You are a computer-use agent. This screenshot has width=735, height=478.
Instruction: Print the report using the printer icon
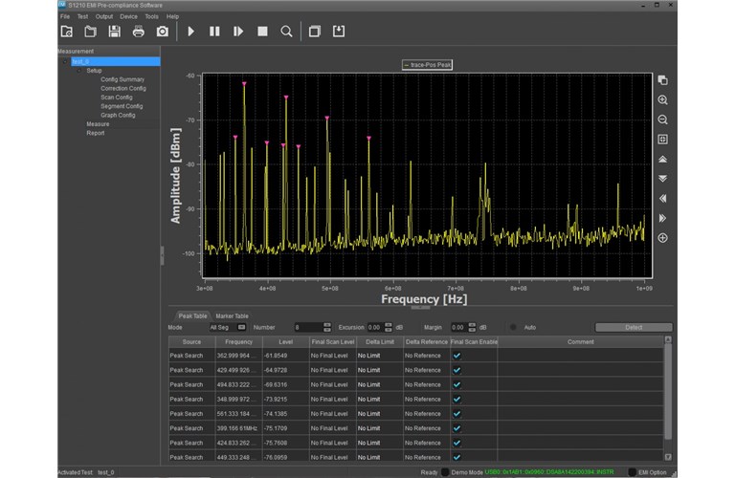(x=139, y=32)
